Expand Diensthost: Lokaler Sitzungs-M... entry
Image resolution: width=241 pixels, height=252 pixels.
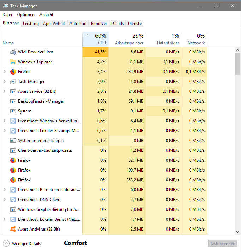point(5,131)
